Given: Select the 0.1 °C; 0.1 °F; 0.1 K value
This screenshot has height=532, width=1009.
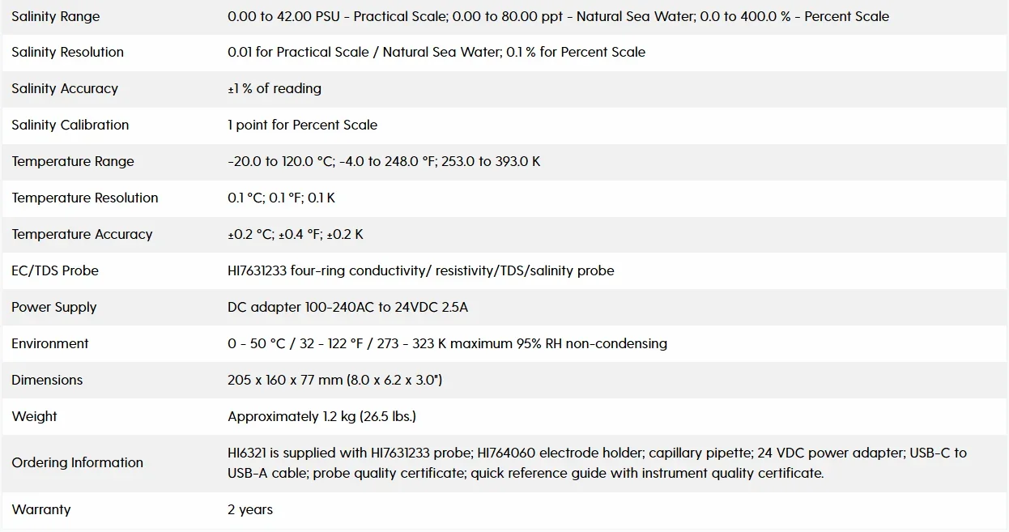Looking at the screenshot, I should coord(281,198).
